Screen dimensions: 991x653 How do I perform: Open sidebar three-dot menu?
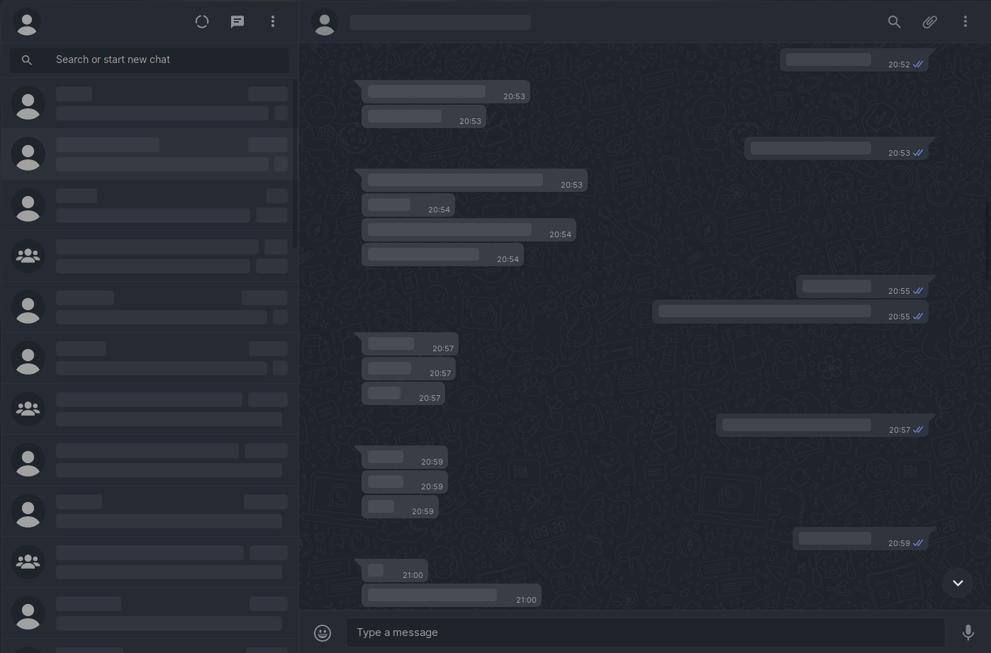point(273,22)
